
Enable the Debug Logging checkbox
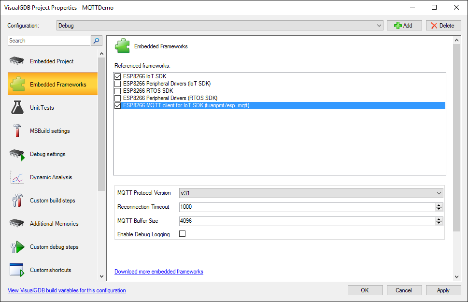[x=183, y=233]
